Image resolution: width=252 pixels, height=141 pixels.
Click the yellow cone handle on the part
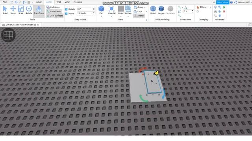click(x=156, y=73)
